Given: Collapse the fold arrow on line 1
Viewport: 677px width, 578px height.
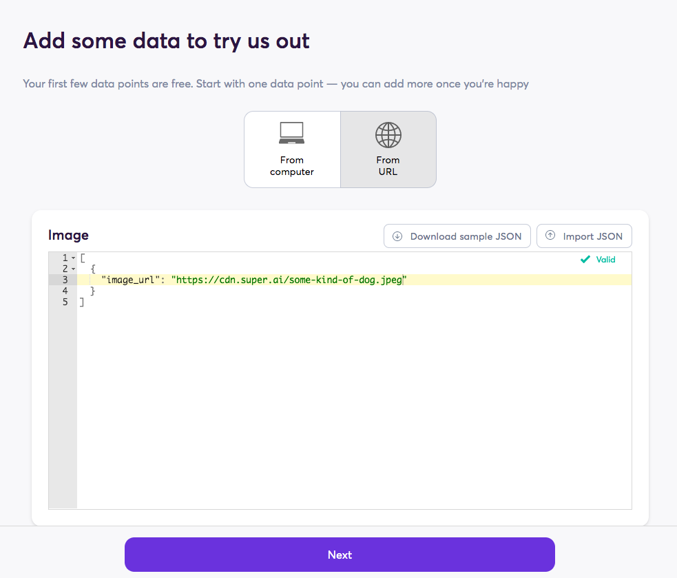Looking at the screenshot, I should (74, 258).
